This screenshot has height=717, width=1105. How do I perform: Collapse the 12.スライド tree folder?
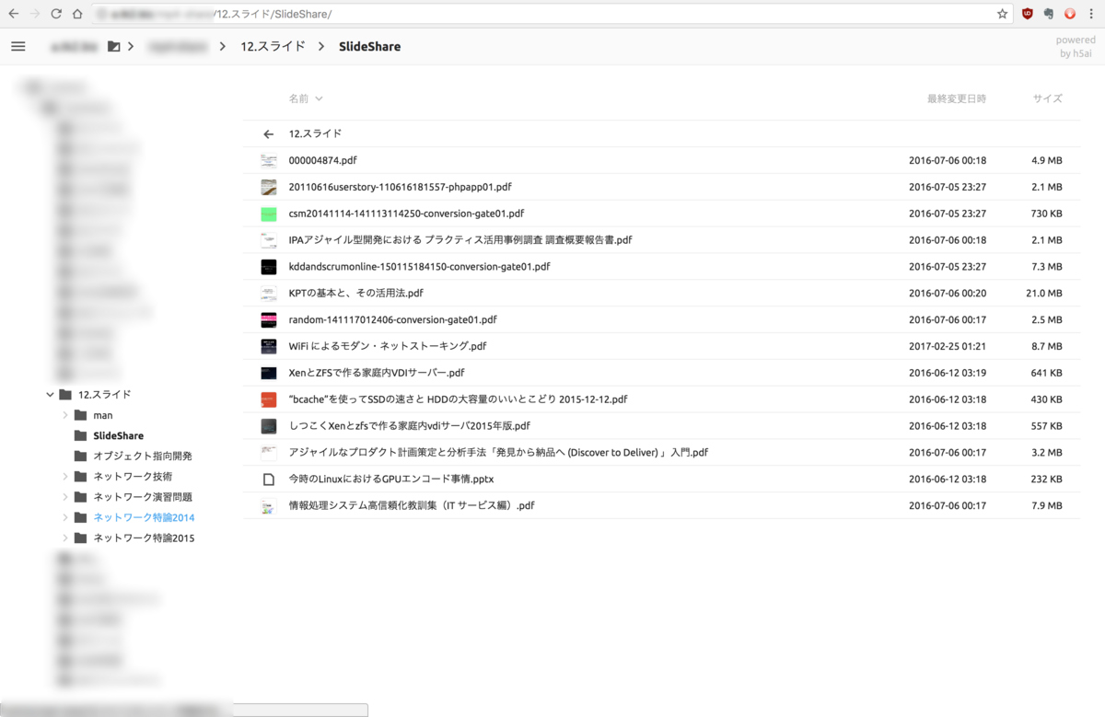50,395
